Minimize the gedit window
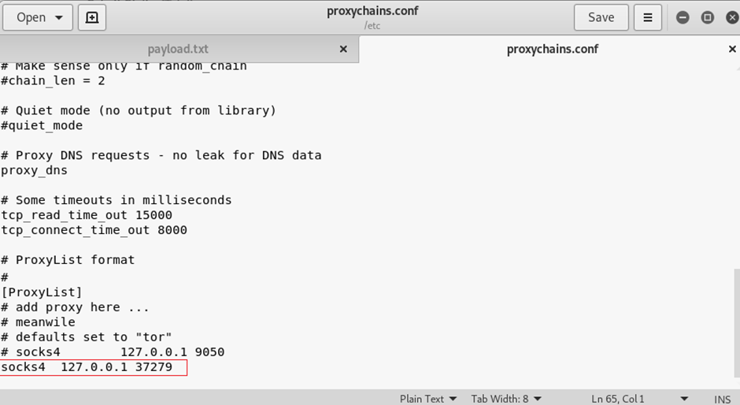 click(683, 17)
